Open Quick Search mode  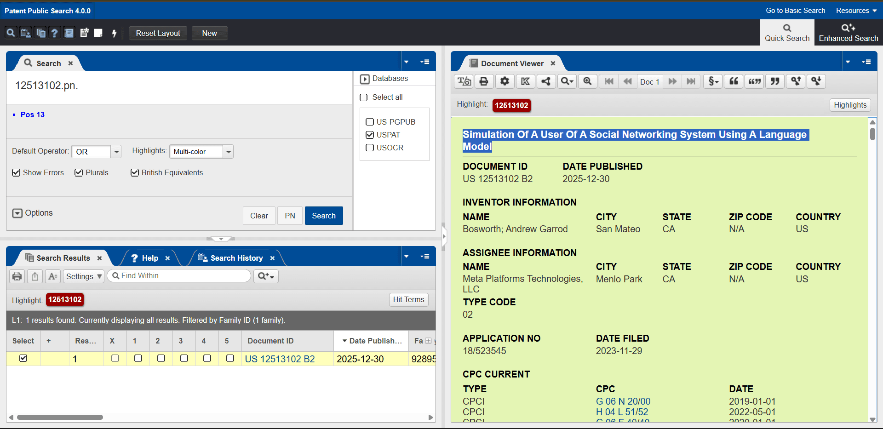pyautogui.click(x=787, y=33)
